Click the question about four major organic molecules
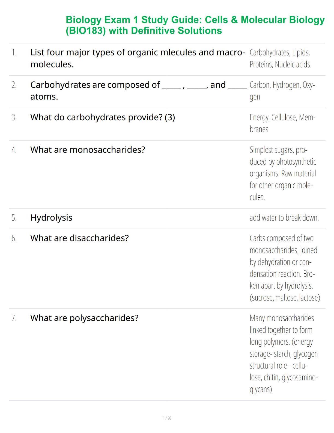Screen dimensions: 334x433 click(x=137, y=58)
